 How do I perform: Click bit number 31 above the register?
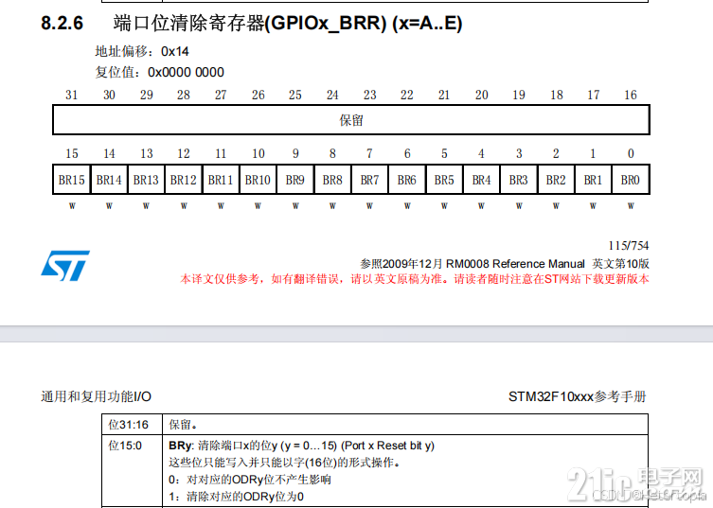coord(72,95)
